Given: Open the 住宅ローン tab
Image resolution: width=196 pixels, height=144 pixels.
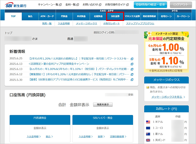Looking at the screenshot, I should pyautogui.click(x=166, y=16).
